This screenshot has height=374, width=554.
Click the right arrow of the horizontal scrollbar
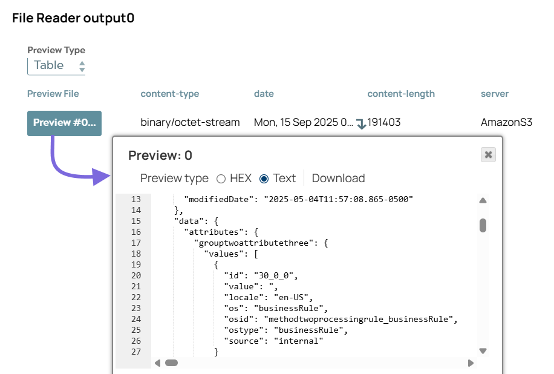click(x=471, y=363)
